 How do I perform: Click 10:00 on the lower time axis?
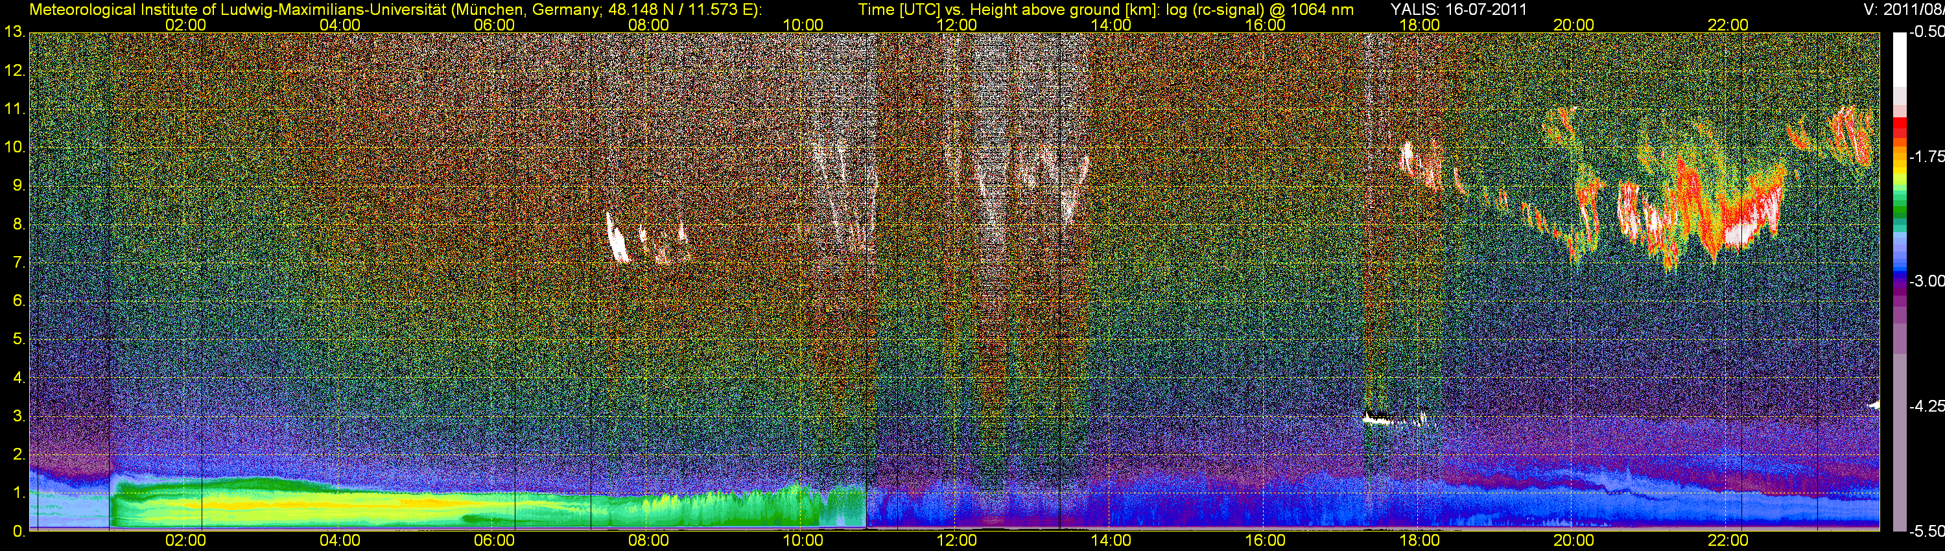[x=803, y=541]
